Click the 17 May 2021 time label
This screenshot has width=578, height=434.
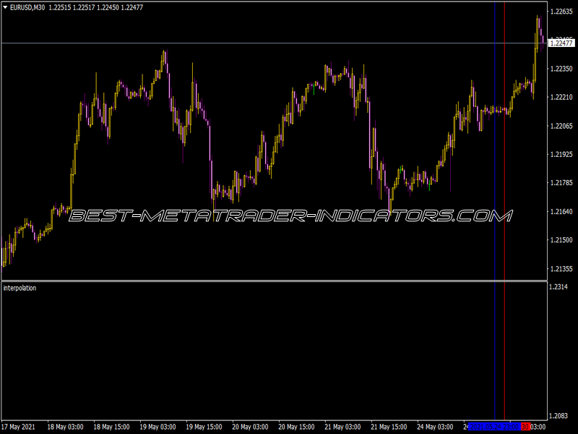pyautogui.click(x=19, y=427)
